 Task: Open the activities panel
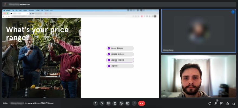point(227,103)
